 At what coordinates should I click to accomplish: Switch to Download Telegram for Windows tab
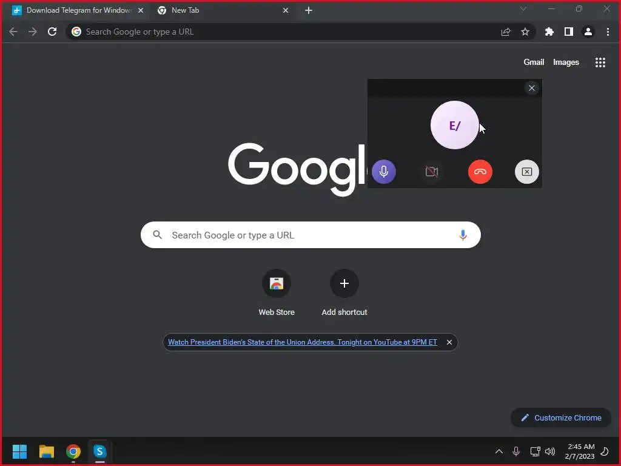(x=78, y=10)
